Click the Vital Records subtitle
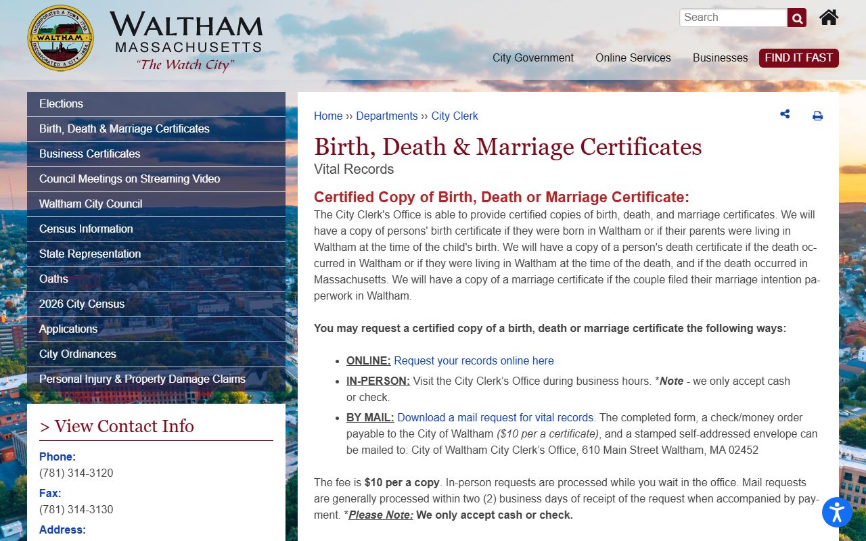Viewport: 866px width, 541px height. pos(354,169)
